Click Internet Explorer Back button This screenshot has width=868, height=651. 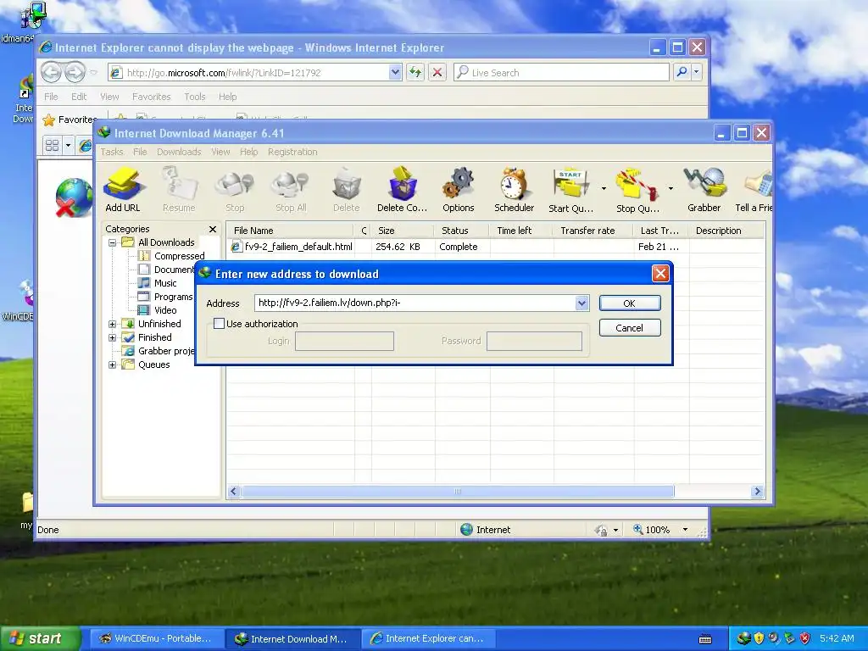click(51, 72)
